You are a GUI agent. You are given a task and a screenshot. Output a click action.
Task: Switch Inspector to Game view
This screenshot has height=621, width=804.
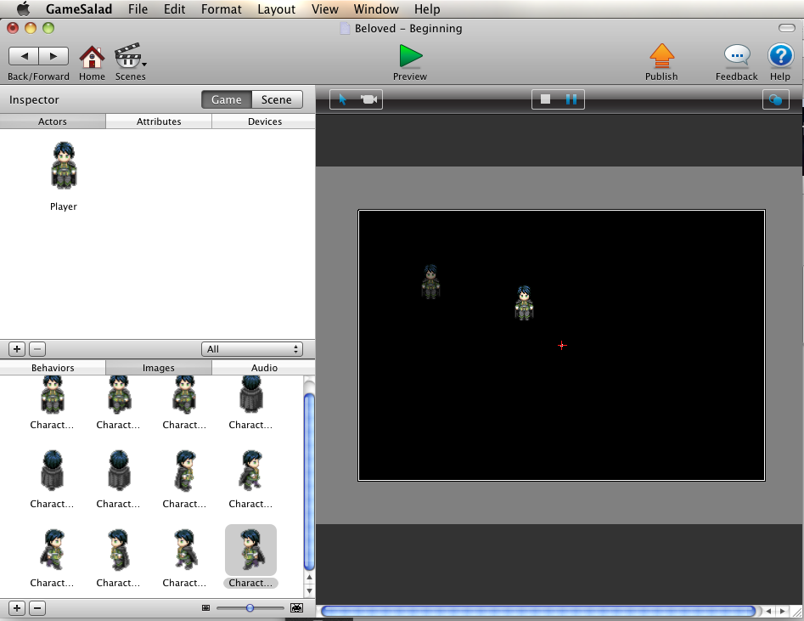(x=226, y=99)
